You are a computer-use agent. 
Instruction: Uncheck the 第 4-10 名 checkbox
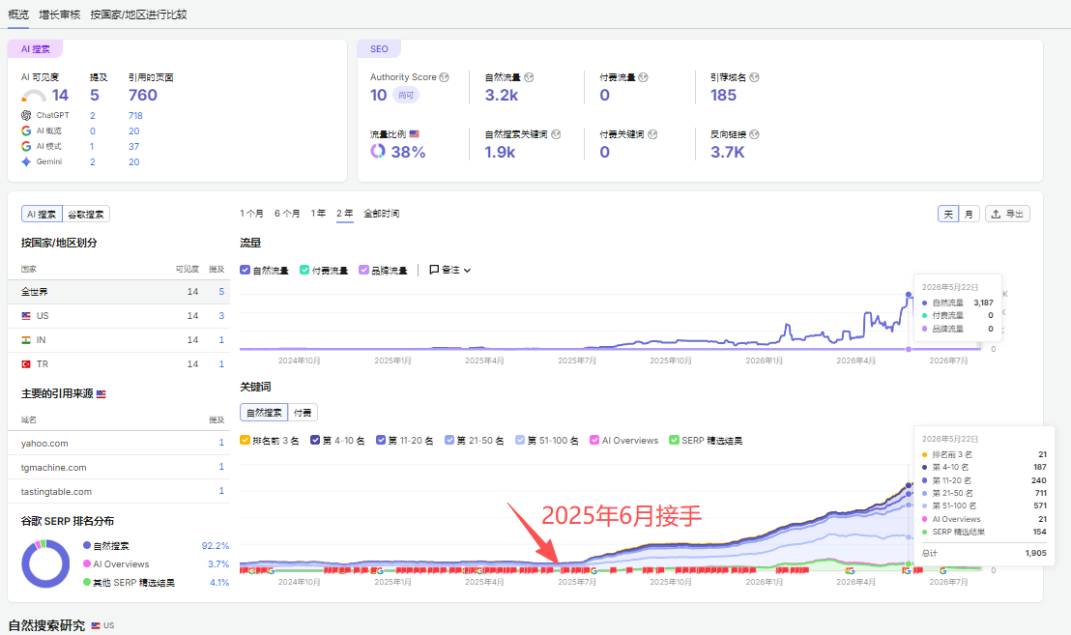point(315,441)
